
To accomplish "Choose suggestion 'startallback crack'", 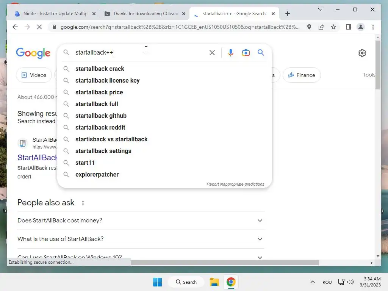I will coord(164,69).
